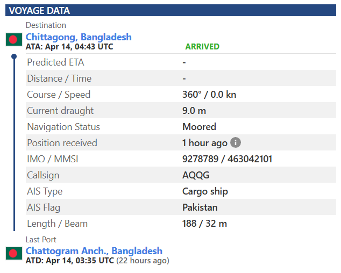Click the Bangladesh flag beside Chittagong destination
This screenshot has width=341, height=273.
(x=13, y=39)
